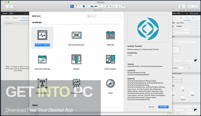Open the Apex Blue theme dropdown arrow

(x=196, y=23)
